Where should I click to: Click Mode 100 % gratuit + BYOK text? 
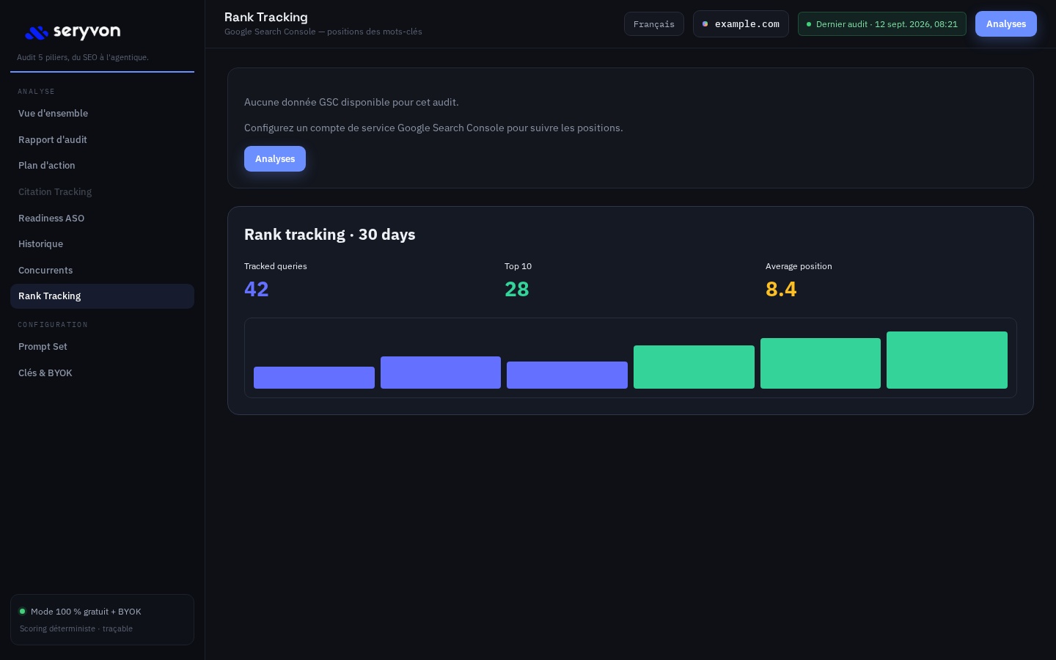[86, 612]
